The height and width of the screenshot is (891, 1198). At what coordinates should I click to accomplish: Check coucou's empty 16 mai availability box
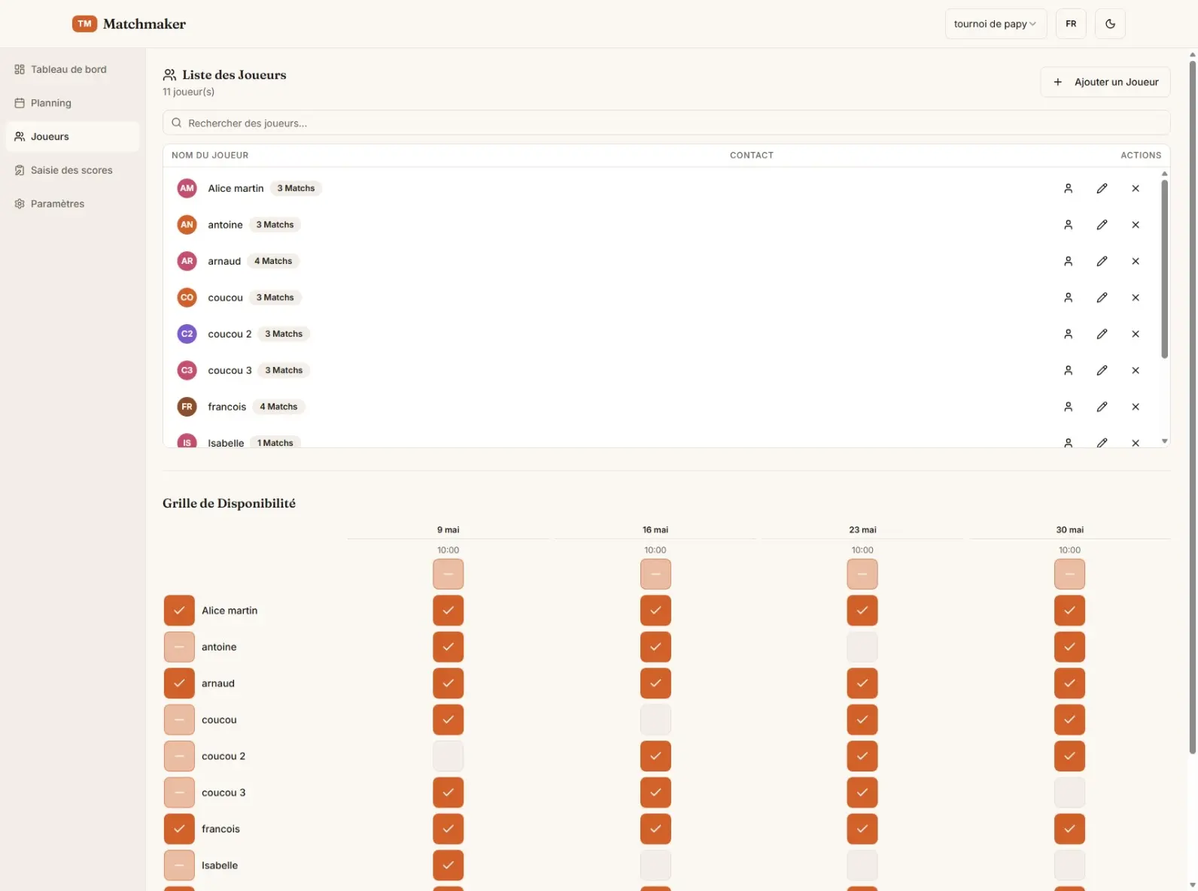coord(655,720)
